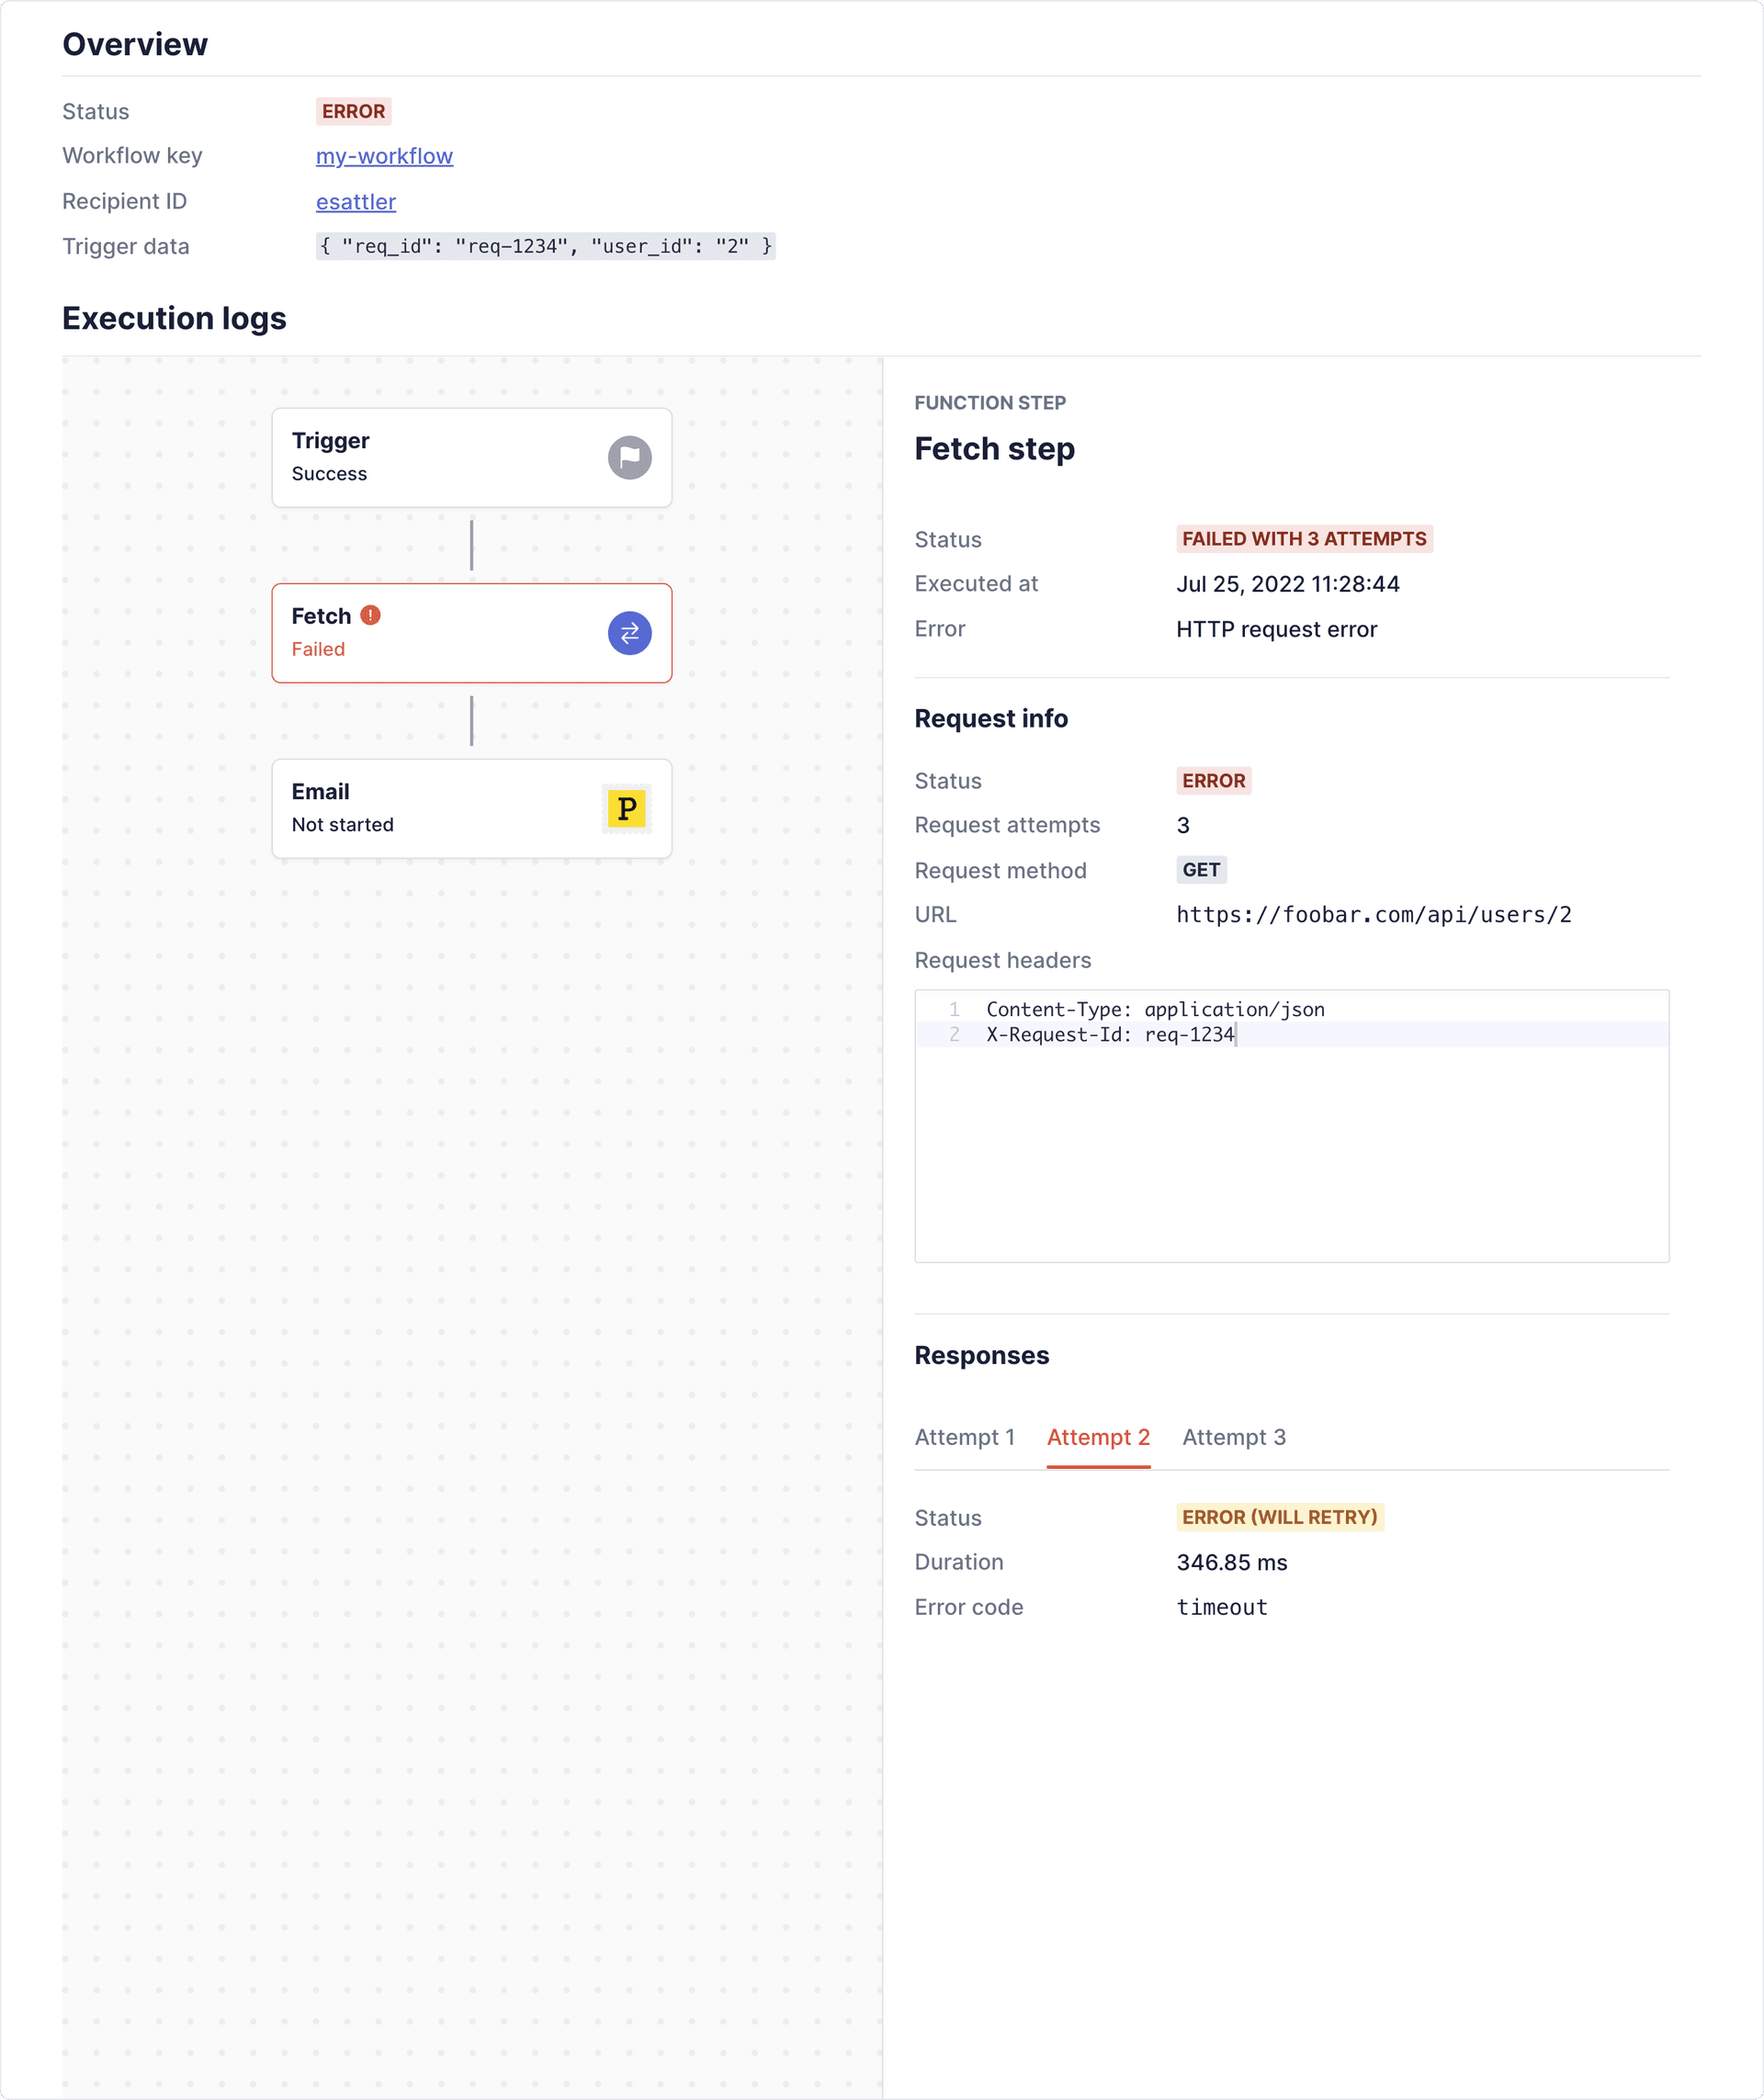Click the timeout error code value
Image resolution: width=1764 pixels, height=2100 pixels.
[1222, 1607]
